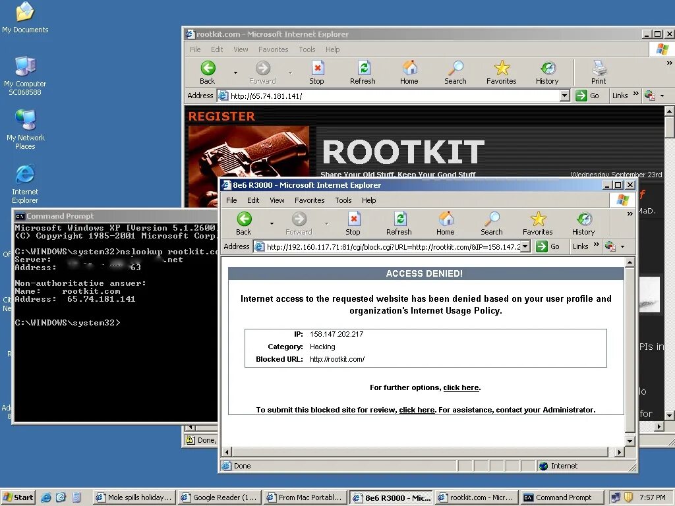Click Stop in the rootkit.com window
675x506 pixels.
[x=316, y=72]
